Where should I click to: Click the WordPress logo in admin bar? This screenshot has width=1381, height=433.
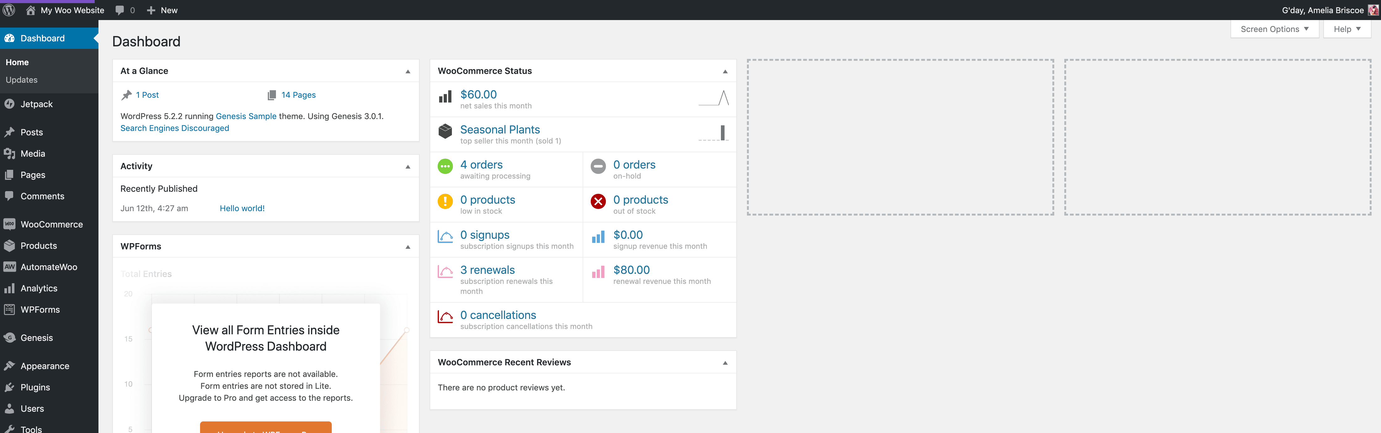8,10
